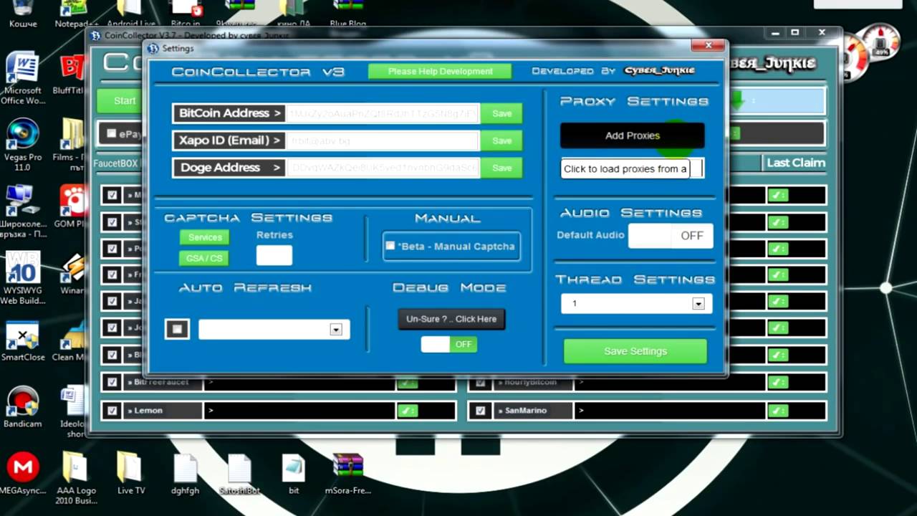This screenshot has width=917, height=516.
Task: Open Notepad++ desktop shortcut
Action: [x=76, y=14]
